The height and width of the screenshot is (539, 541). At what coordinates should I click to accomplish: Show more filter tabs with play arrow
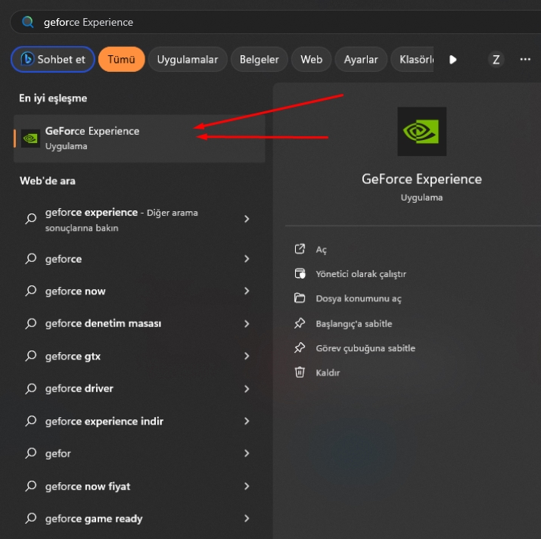(453, 60)
